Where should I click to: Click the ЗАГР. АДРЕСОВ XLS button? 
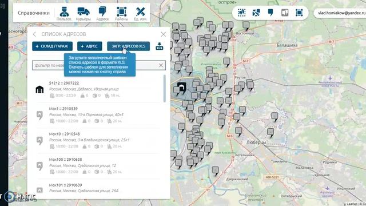pos(128,46)
